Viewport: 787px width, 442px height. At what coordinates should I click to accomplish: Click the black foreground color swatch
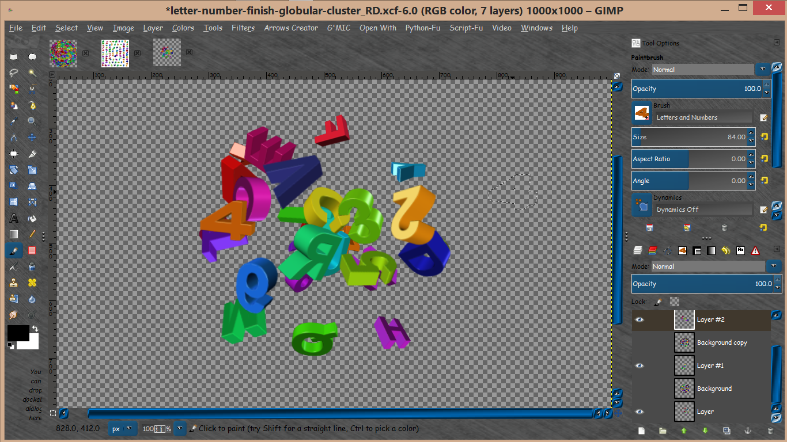click(x=18, y=333)
